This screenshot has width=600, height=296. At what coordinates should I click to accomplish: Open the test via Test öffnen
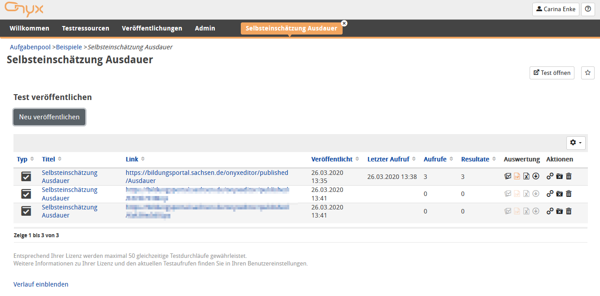click(552, 73)
